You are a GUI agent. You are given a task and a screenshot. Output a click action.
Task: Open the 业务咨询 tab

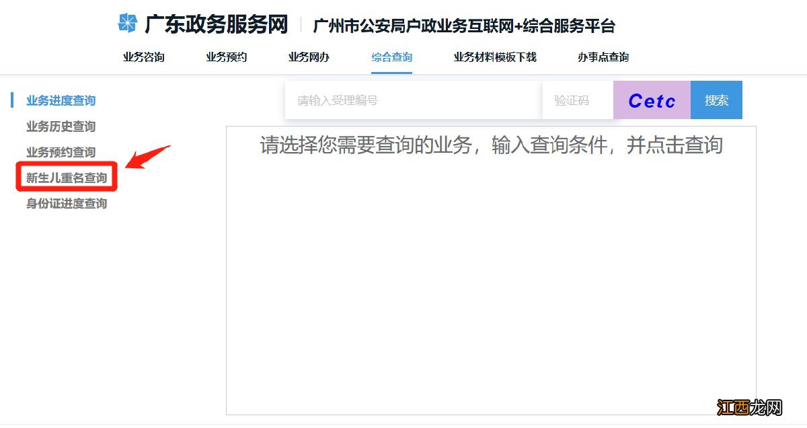pos(143,57)
